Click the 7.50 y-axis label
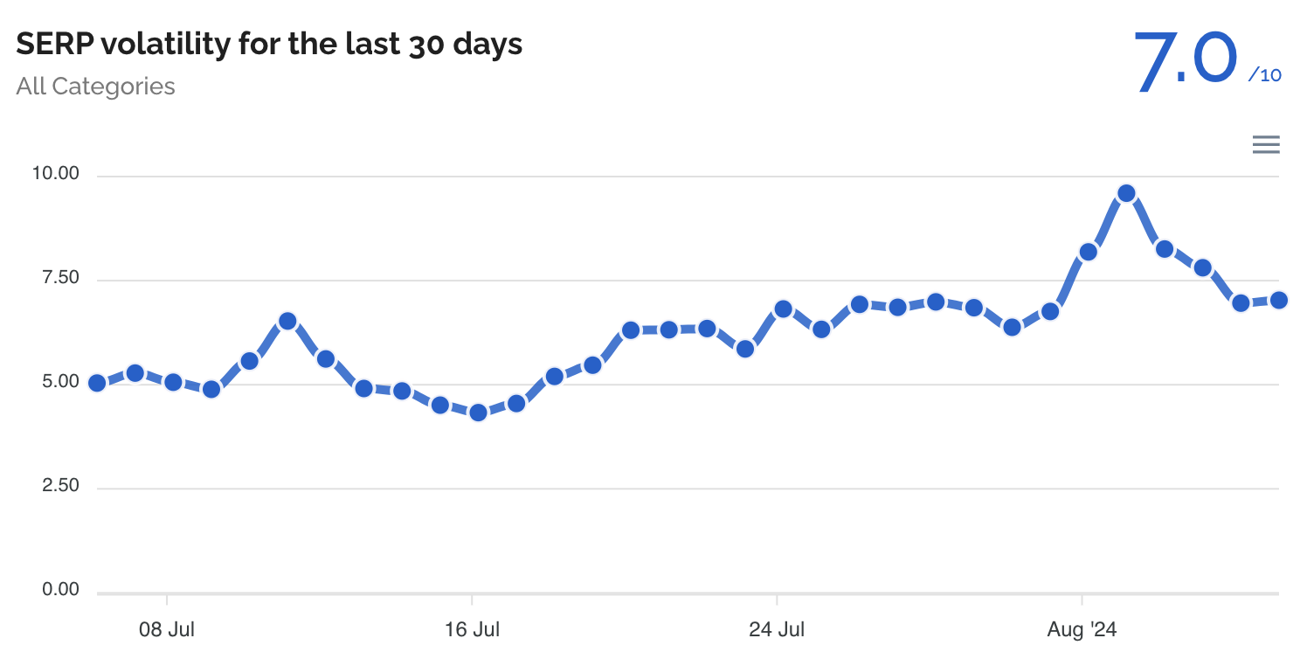 pos(60,278)
